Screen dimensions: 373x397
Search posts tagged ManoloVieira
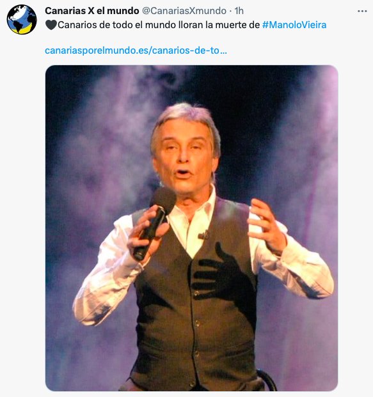294,25
